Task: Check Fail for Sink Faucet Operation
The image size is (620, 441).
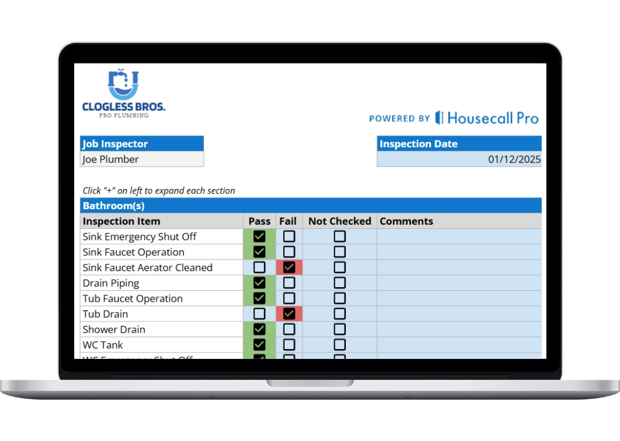Action: (289, 252)
